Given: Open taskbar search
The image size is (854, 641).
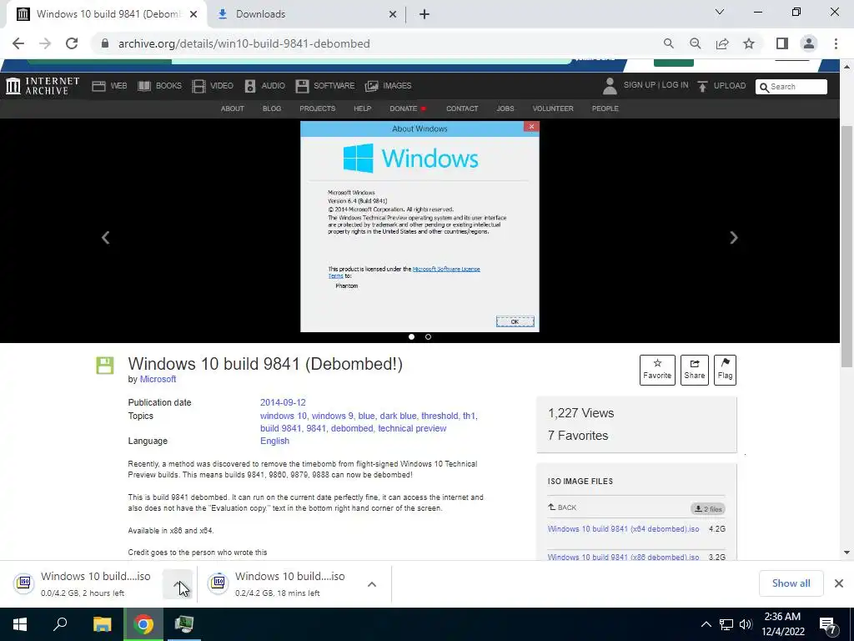Looking at the screenshot, I should [60, 624].
